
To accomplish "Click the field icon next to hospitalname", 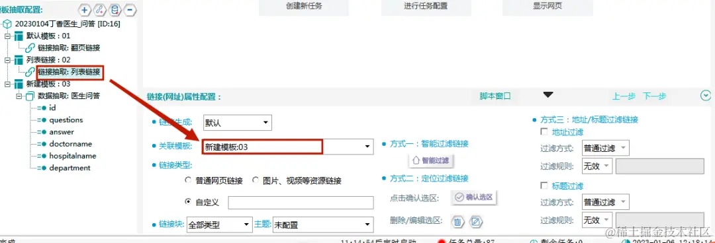I will coord(42,156).
